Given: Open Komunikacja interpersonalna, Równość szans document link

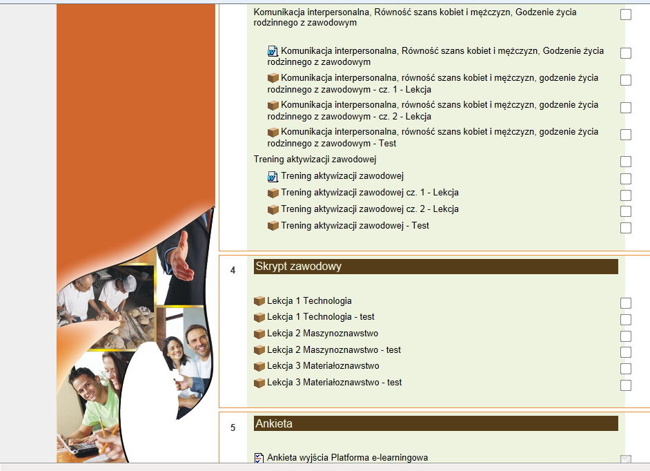Looking at the screenshot, I should (x=435, y=57).
